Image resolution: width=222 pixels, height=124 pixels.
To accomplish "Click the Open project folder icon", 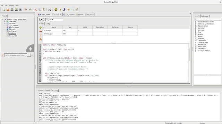I will point(8,10).
